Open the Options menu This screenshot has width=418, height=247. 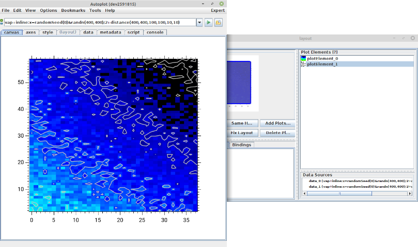point(49,10)
